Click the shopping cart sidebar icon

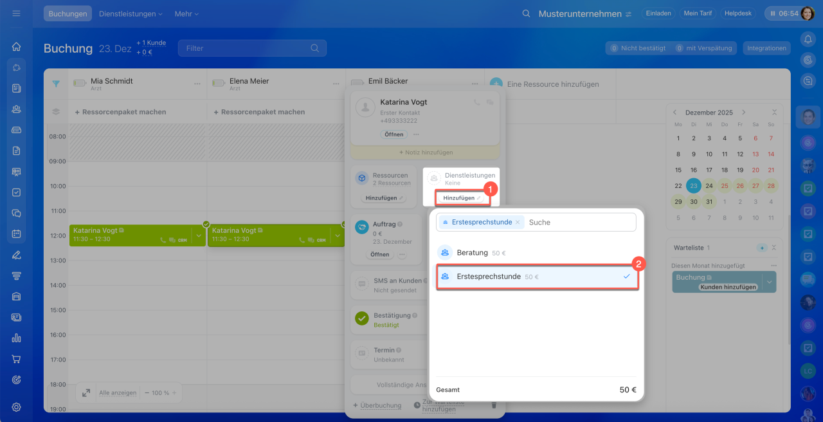[16, 359]
